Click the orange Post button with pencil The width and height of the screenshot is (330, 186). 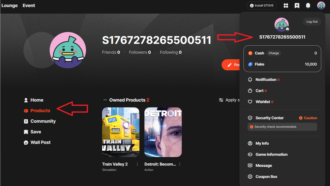231,65
